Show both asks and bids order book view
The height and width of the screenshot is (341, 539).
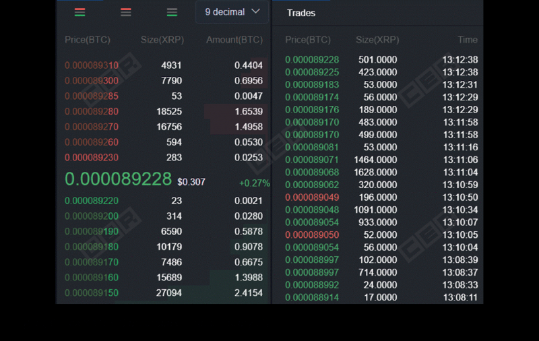click(80, 12)
